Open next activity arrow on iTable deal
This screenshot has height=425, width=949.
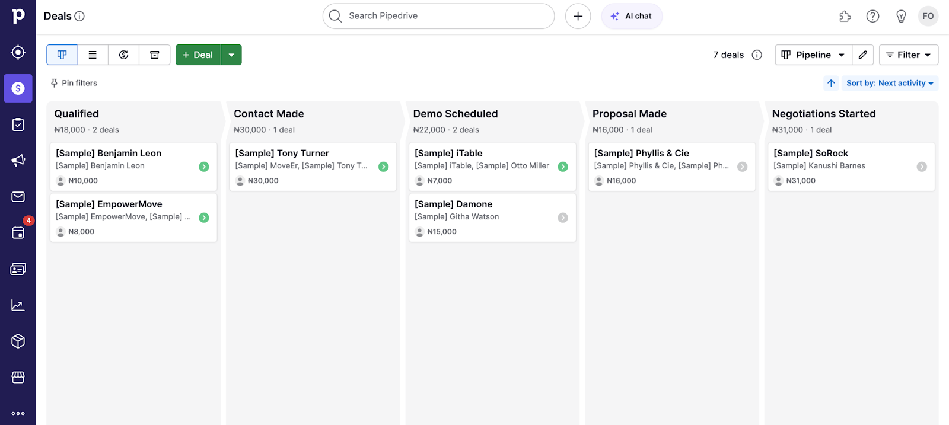click(563, 167)
